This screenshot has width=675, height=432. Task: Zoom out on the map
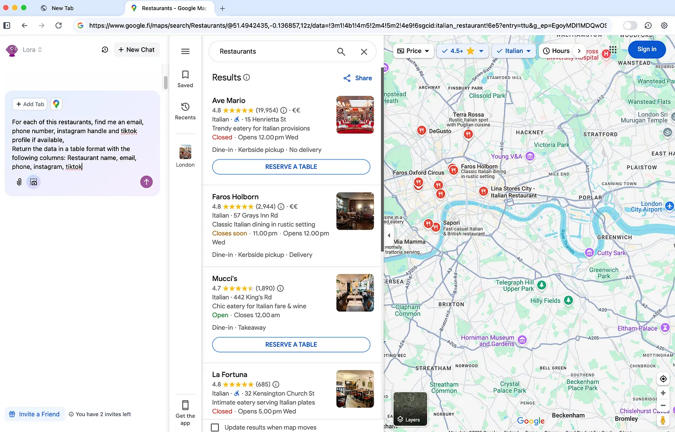[663, 405]
